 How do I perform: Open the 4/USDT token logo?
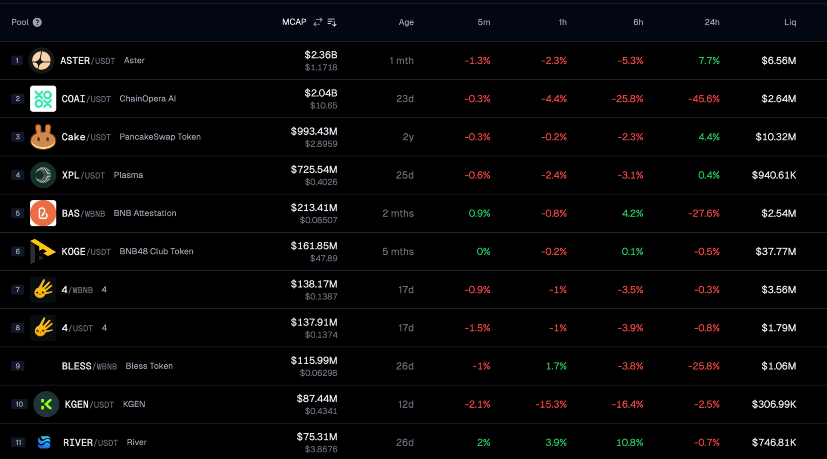pyautogui.click(x=43, y=328)
